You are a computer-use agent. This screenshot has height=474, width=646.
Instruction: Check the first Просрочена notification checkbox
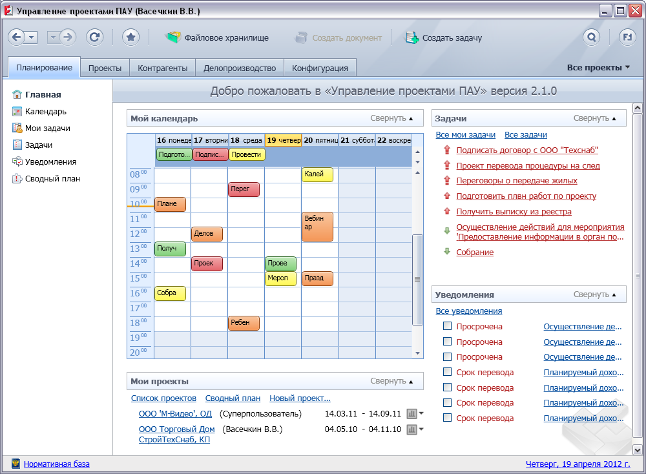click(x=447, y=326)
